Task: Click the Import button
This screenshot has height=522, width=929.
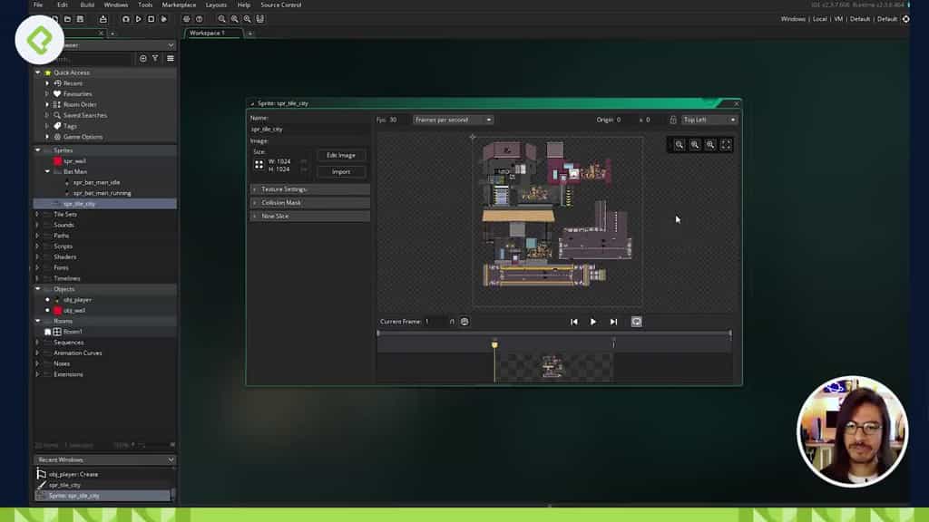Action: click(x=342, y=169)
